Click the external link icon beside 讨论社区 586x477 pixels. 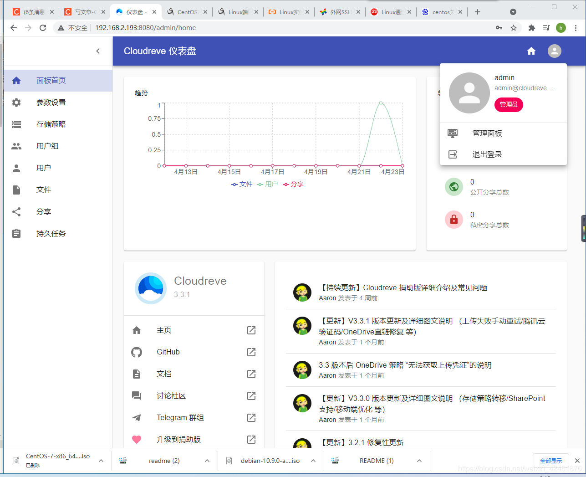tap(251, 396)
